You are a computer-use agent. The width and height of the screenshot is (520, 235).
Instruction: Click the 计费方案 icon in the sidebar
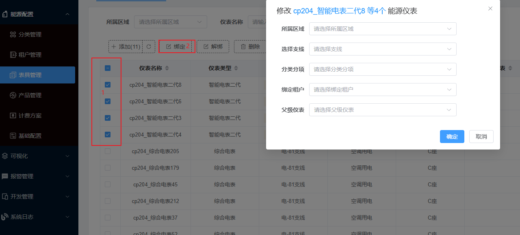13,115
